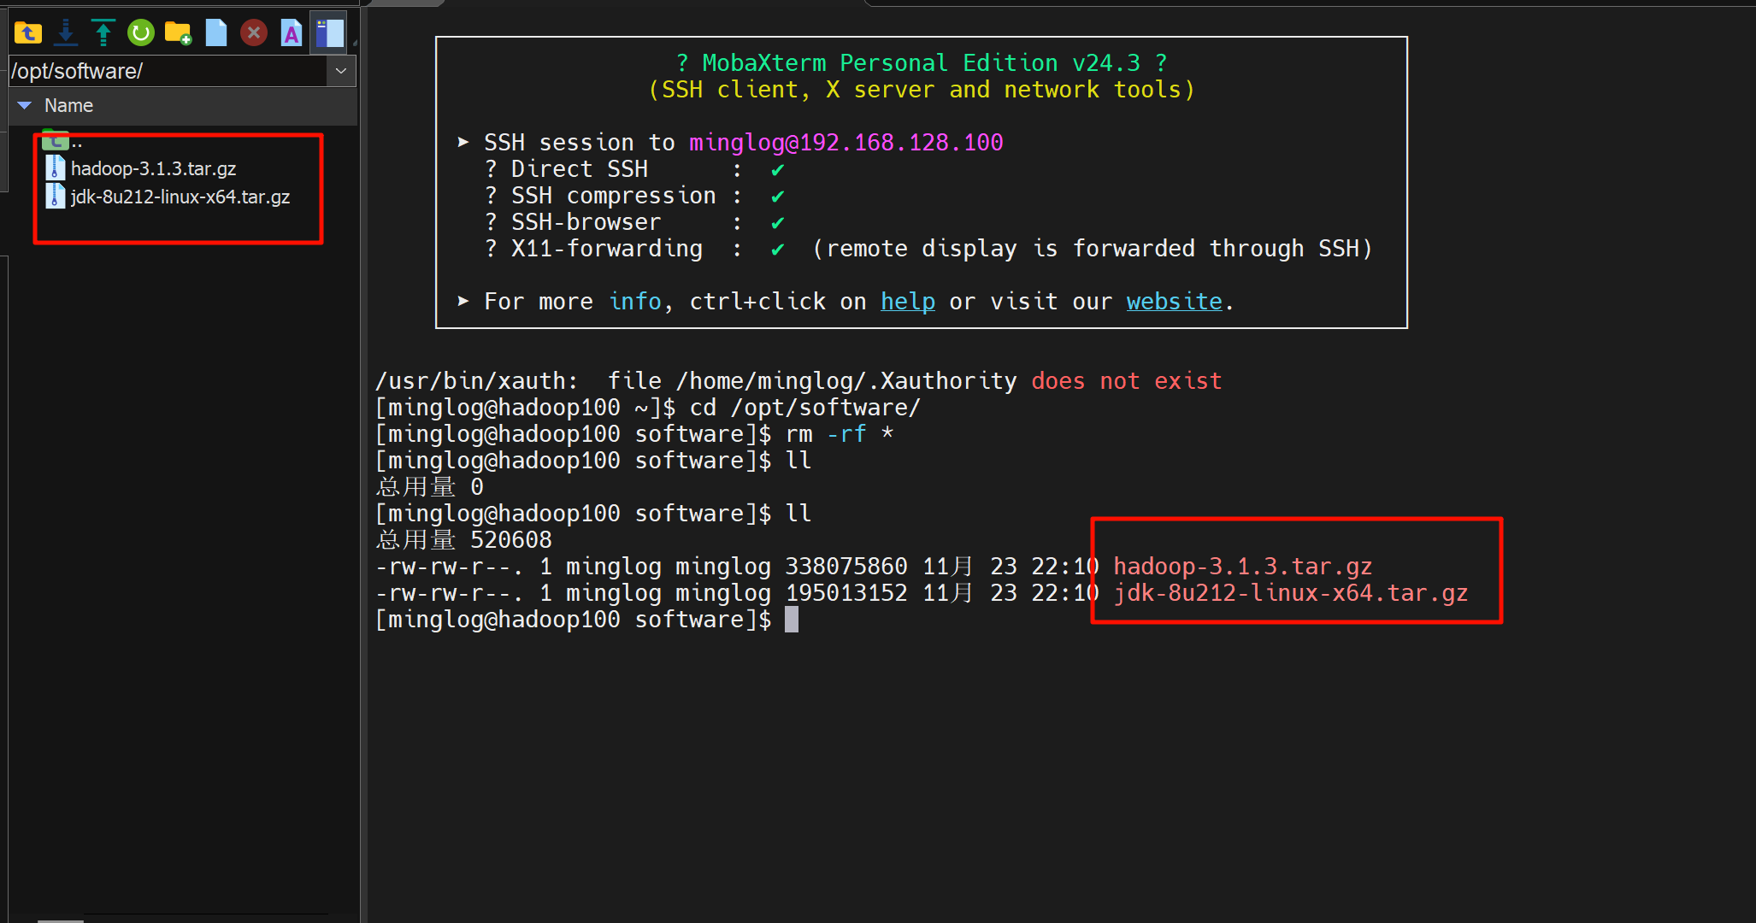The image size is (1756, 923).
Task: Select the '..' parent folder entry
Action: (62, 141)
